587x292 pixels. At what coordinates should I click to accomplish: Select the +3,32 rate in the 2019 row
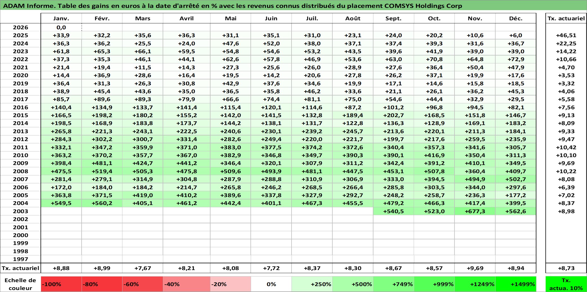pos(566,83)
